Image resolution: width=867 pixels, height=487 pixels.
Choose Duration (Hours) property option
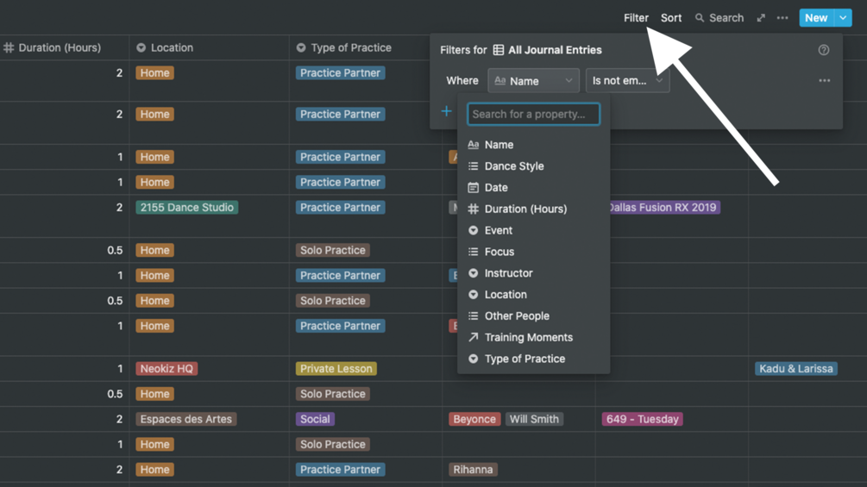[525, 209]
